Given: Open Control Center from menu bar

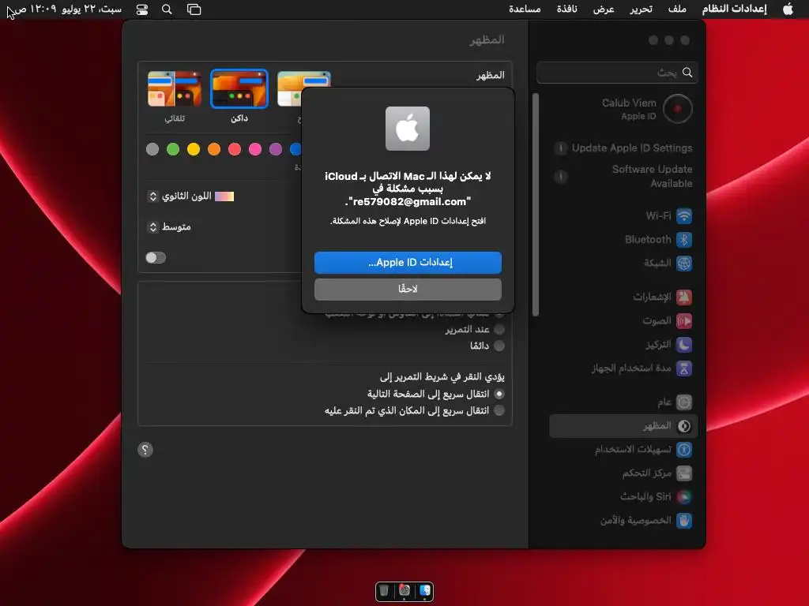Looking at the screenshot, I should pos(142,9).
